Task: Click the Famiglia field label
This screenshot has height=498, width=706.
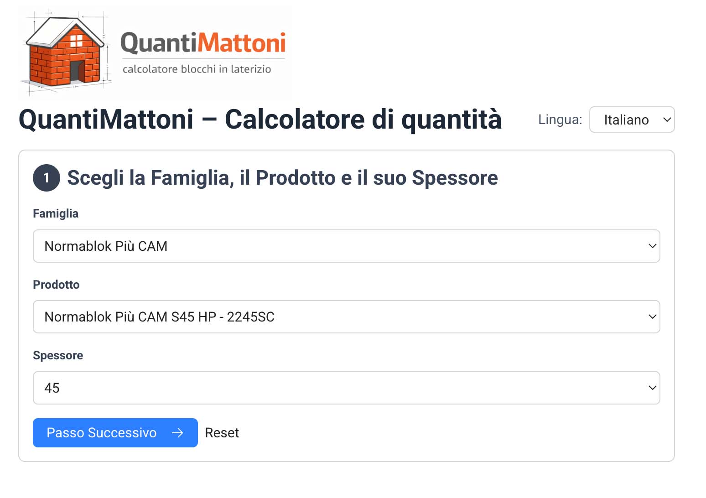Action: (x=56, y=213)
